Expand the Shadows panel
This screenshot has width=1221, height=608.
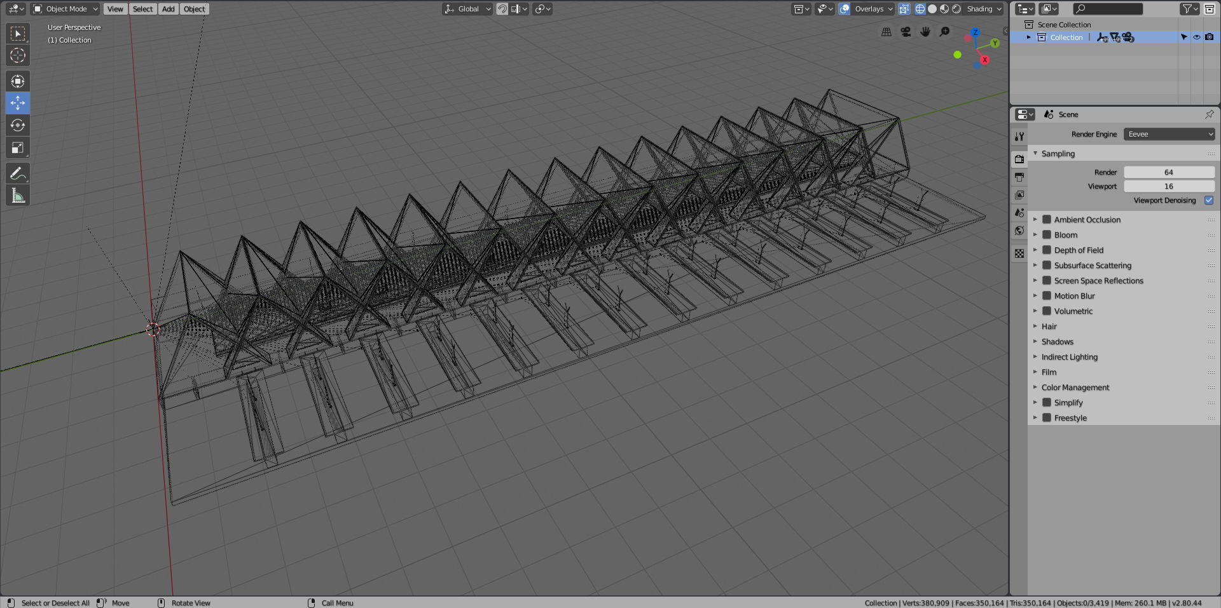[x=1035, y=341]
